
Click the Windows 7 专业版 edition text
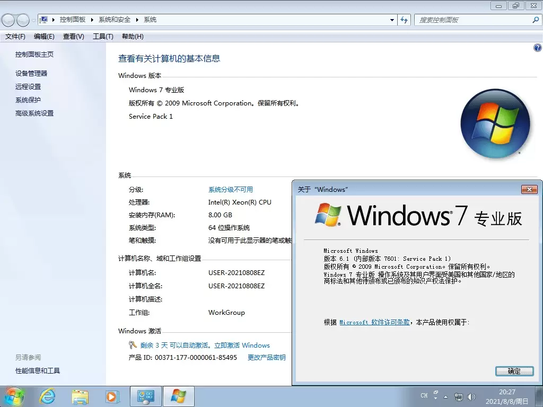156,90
